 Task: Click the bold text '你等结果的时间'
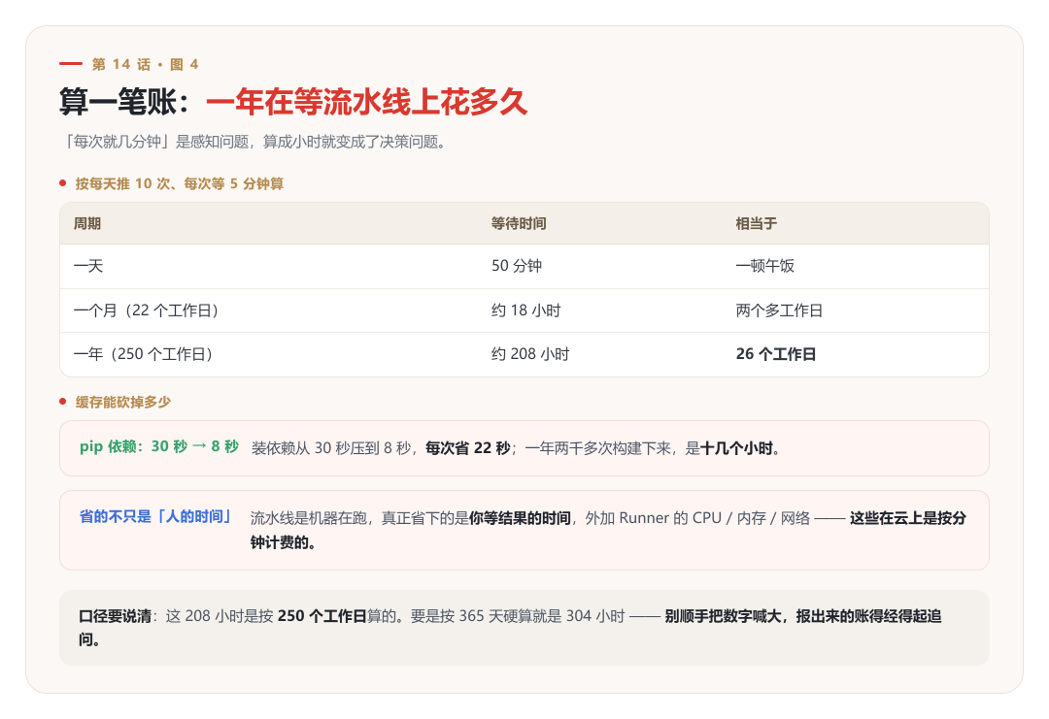(x=520, y=518)
